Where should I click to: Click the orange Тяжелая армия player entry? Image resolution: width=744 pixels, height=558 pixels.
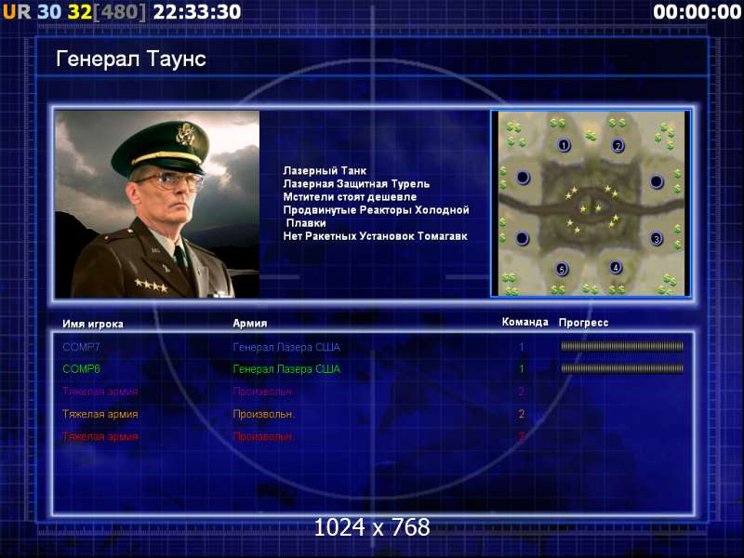click(x=100, y=414)
